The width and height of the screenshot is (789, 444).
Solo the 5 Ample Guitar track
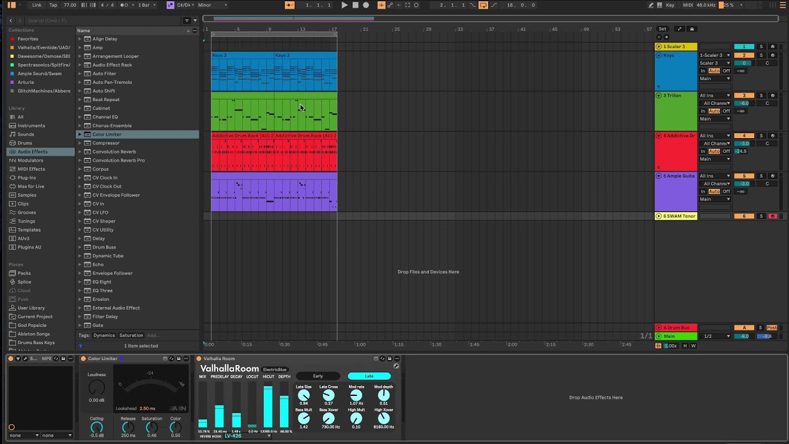(761, 176)
